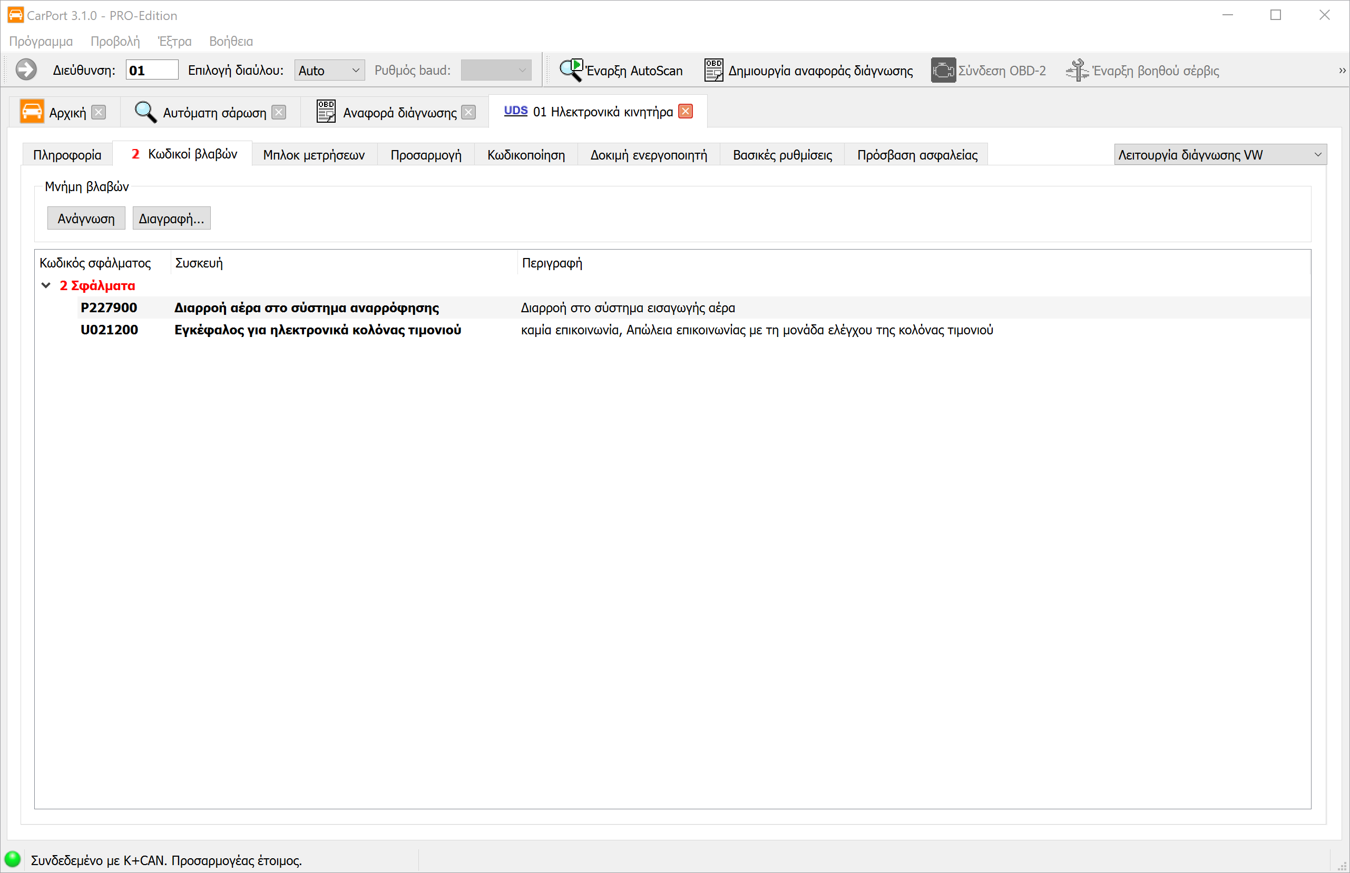Close the Αρχική tab
Screen dimensions: 1350x873
(99, 112)
